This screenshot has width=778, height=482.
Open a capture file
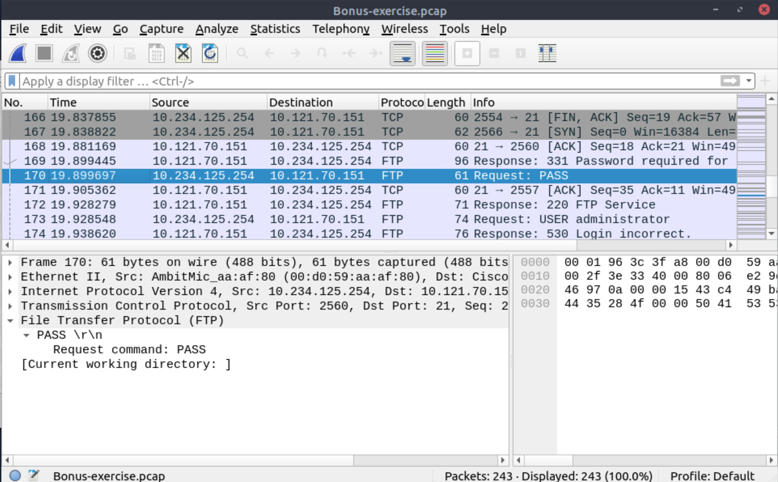(x=130, y=53)
